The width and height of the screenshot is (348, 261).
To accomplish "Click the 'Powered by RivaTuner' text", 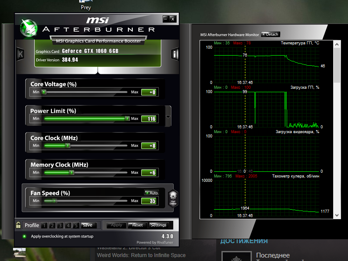I will 155,242.
